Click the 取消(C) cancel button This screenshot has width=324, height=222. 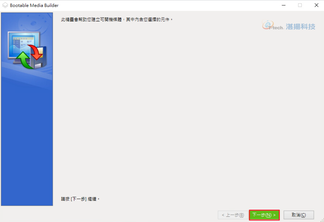[x=299, y=215]
